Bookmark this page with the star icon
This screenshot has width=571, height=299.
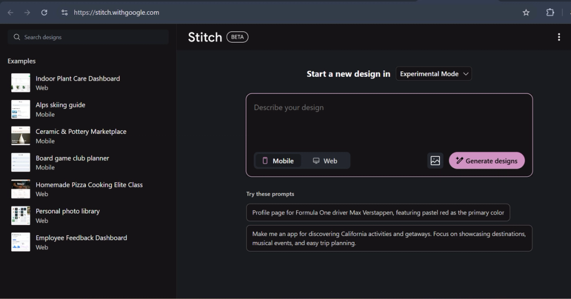526,13
